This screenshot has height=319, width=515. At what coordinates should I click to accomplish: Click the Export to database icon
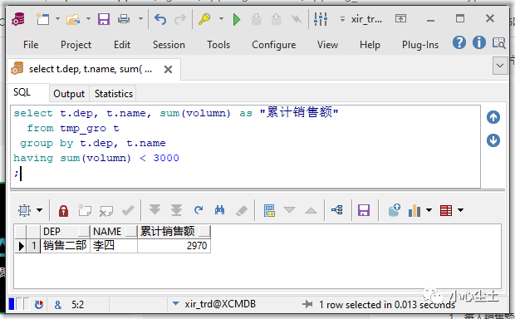pos(394,210)
